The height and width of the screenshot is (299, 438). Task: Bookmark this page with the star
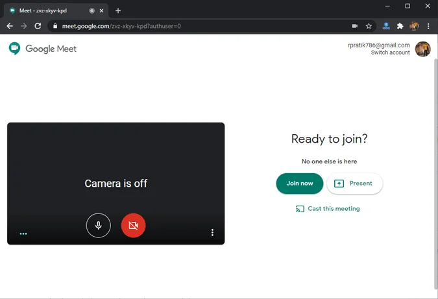[369, 26]
